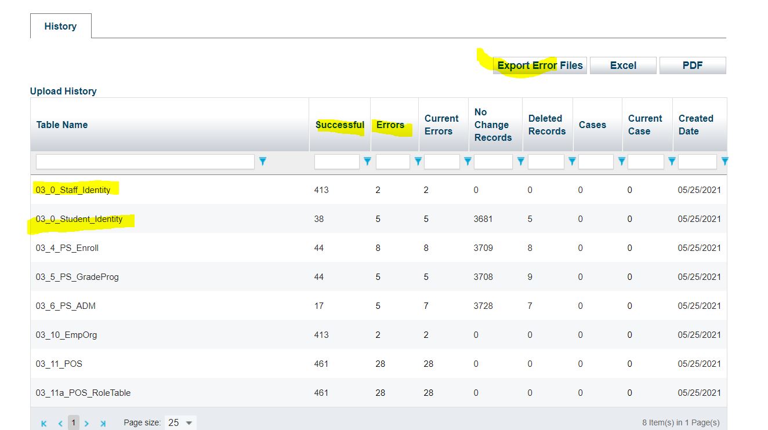Select the 03_10_EmpOrg table row
Screen dimensions: 768x430
[378, 335]
